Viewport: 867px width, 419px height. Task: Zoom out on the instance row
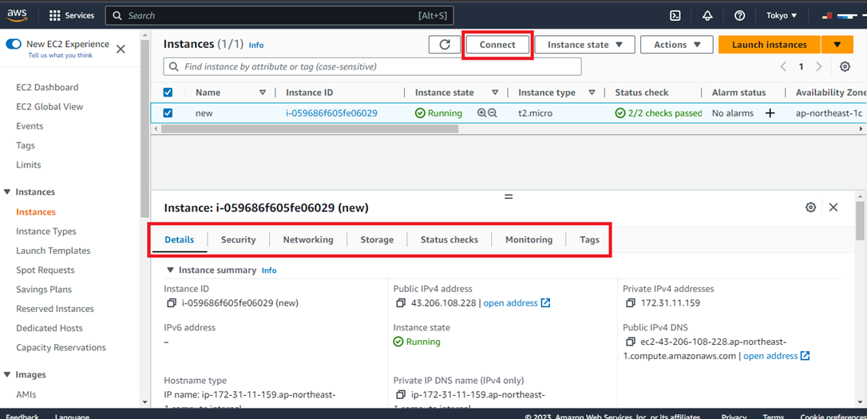493,113
